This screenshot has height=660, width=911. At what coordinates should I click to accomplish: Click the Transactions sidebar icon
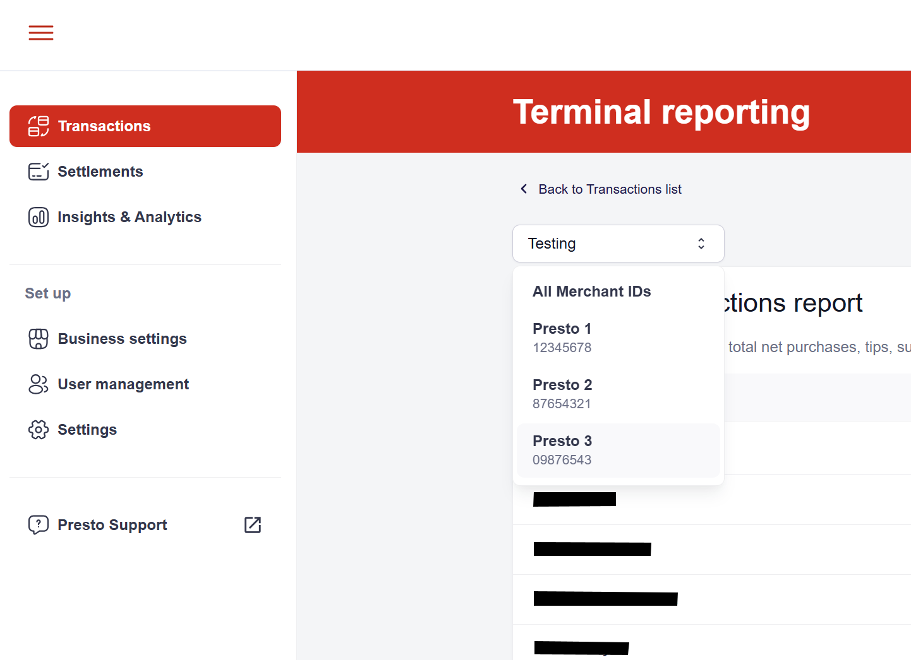39,126
